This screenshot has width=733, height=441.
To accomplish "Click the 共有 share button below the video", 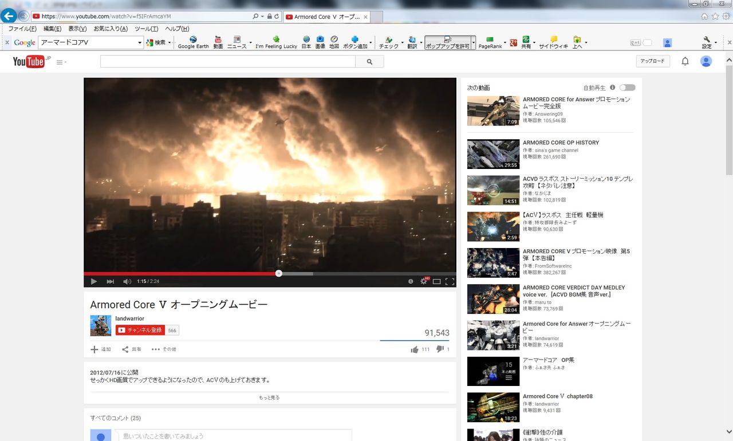I will click(132, 349).
